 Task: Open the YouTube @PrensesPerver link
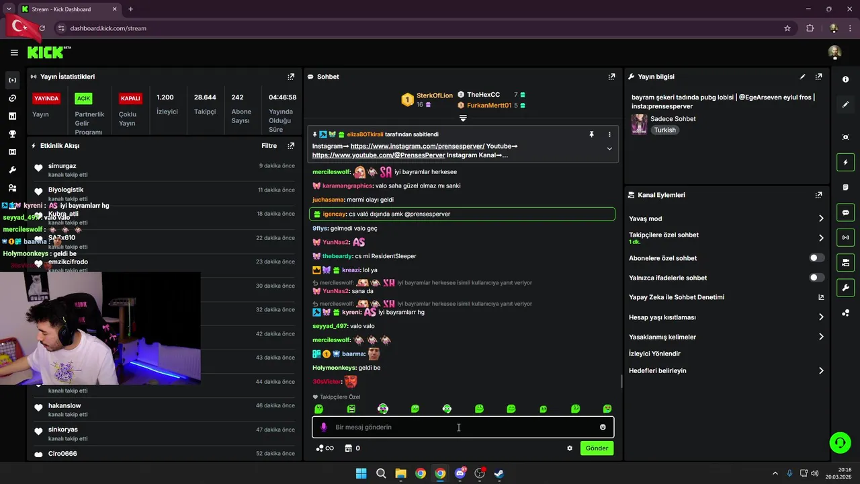tap(378, 155)
